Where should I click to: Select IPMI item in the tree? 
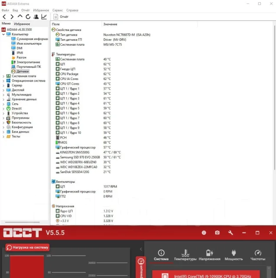(17, 53)
